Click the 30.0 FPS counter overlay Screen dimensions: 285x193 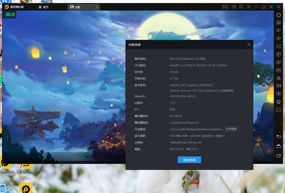10,14
